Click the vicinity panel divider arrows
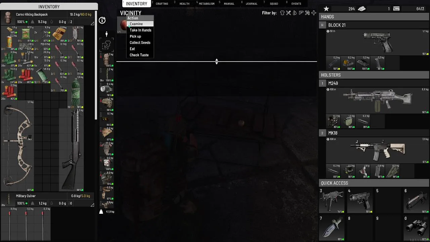Screen dimensions: 430x242 pos(217,62)
